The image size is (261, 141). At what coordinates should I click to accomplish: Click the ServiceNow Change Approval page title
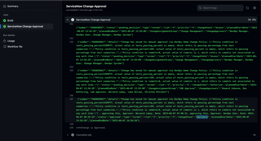86,6
